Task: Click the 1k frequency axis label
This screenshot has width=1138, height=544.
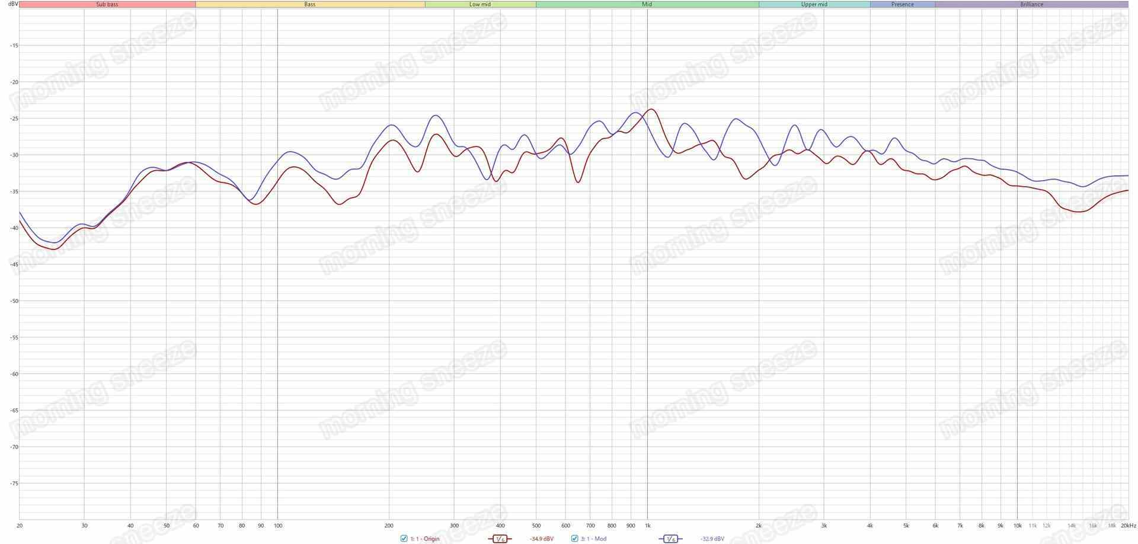Action: tap(647, 526)
